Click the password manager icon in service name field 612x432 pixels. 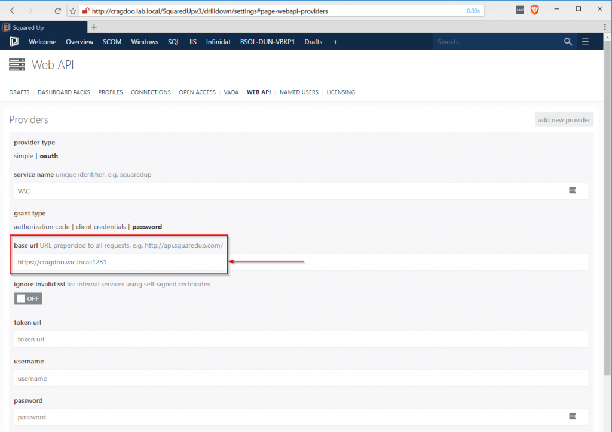(573, 190)
